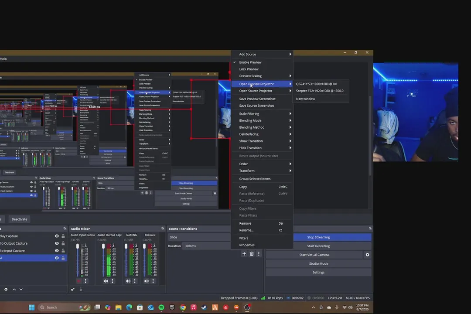Screen dimensions: 471x314
Task: Select Sceptre F22 projector display option
Action: click(321, 91)
